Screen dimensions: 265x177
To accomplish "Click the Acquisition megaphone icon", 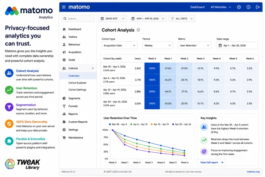I will 64,52.
